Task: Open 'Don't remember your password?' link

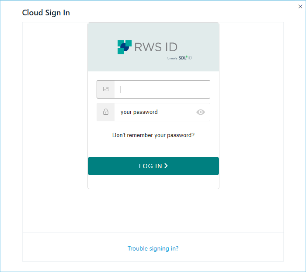Action: (153, 135)
